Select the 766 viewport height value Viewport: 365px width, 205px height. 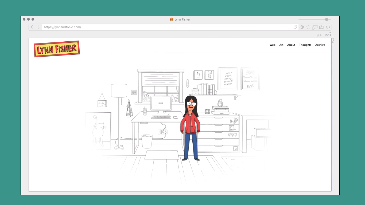(333, 40)
